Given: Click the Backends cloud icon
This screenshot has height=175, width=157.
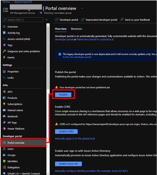Looking at the screenshot, I should coord(4,116).
